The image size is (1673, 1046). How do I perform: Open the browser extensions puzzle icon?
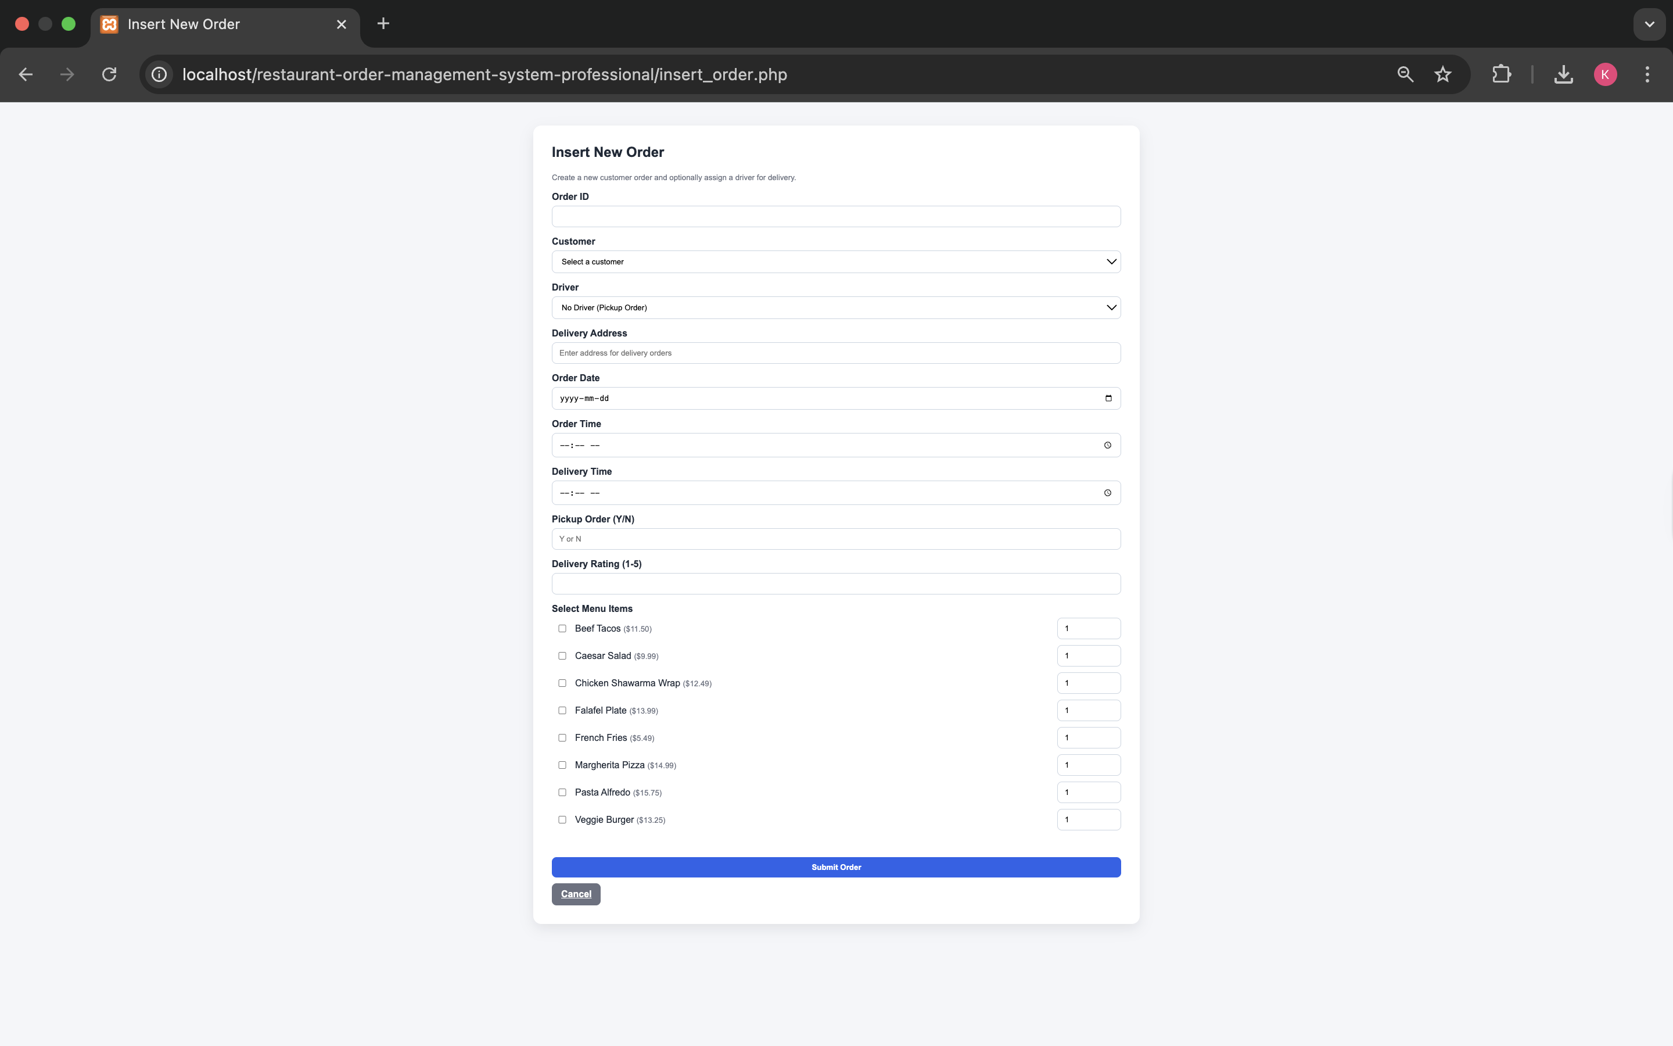pyautogui.click(x=1501, y=75)
